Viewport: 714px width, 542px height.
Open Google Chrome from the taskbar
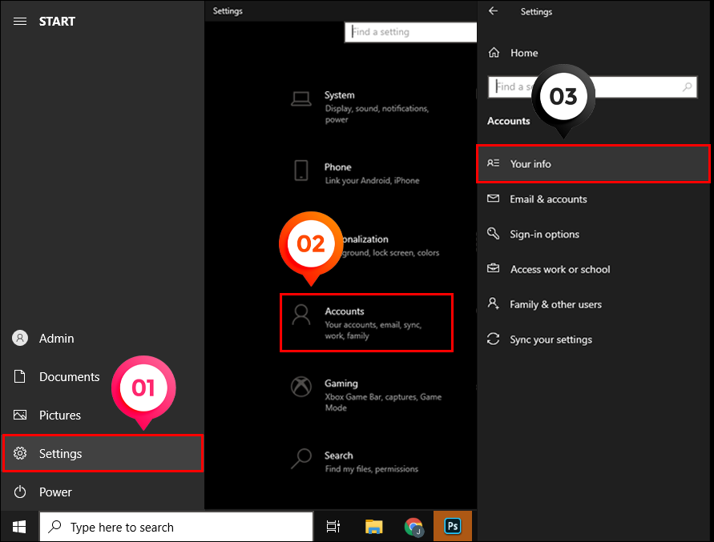point(414,527)
